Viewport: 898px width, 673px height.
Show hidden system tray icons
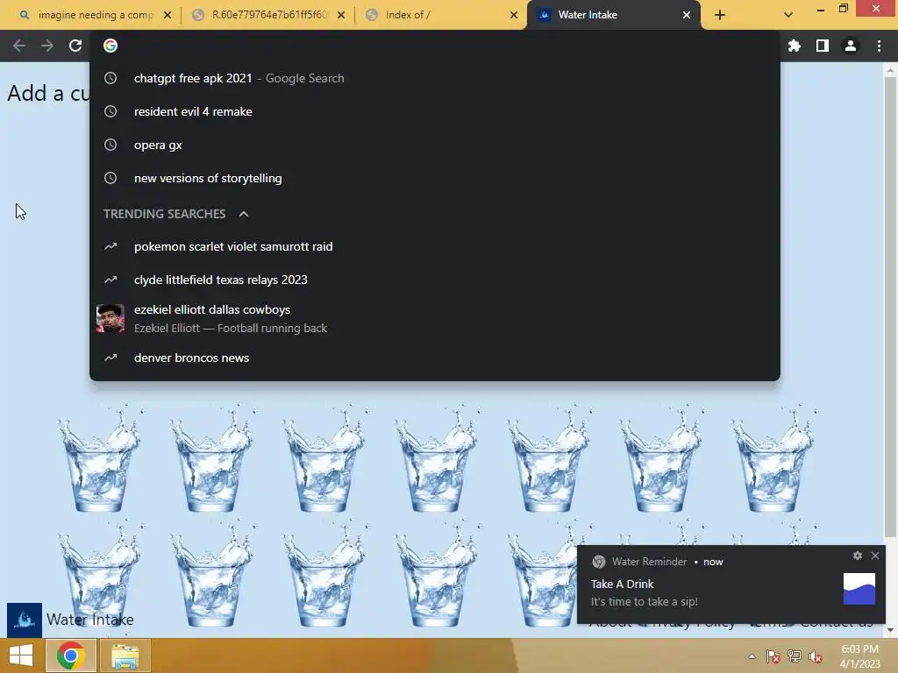(752, 656)
